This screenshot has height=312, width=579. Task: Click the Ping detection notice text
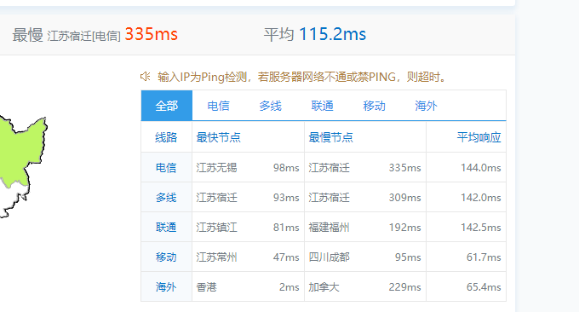click(303, 77)
